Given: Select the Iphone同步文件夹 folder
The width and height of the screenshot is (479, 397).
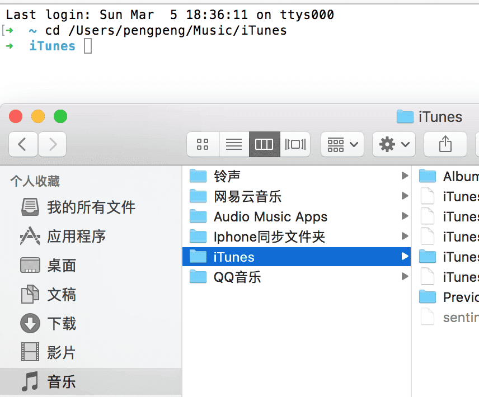Looking at the screenshot, I should [297, 237].
